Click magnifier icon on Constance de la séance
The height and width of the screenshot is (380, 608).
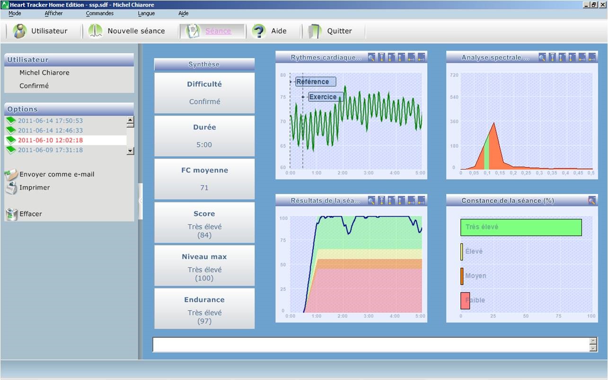(592, 200)
